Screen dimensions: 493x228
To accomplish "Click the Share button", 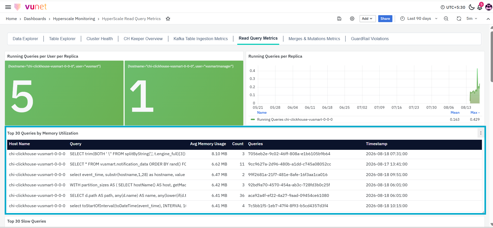I will tap(385, 19).
